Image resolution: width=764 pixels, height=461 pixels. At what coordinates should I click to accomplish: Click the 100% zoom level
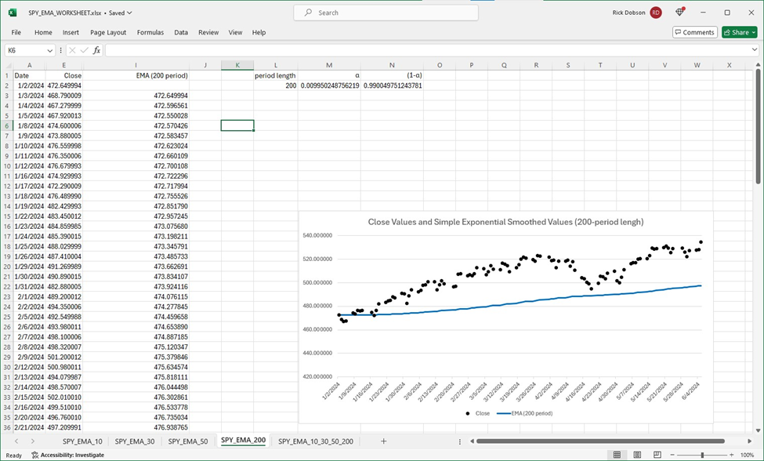coord(747,456)
